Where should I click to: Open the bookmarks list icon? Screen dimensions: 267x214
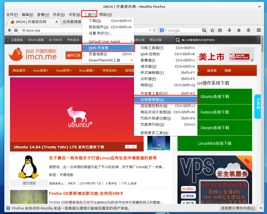220,30
